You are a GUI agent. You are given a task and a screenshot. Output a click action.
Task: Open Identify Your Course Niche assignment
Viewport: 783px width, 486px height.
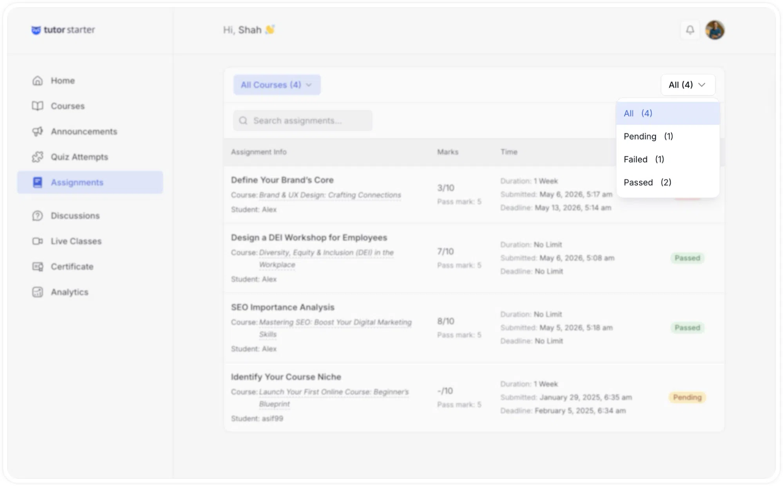(286, 377)
